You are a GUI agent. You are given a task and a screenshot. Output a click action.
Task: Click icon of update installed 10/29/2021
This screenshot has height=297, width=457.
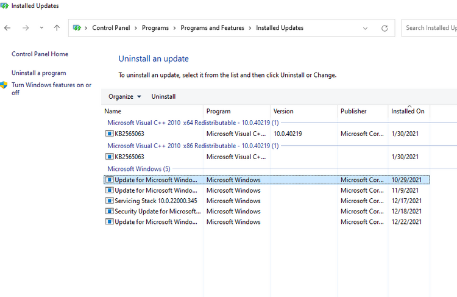[109, 180]
